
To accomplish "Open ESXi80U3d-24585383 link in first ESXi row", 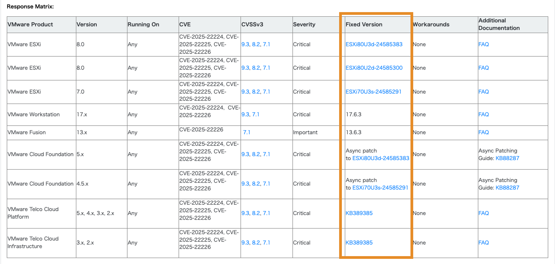I will [x=374, y=44].
